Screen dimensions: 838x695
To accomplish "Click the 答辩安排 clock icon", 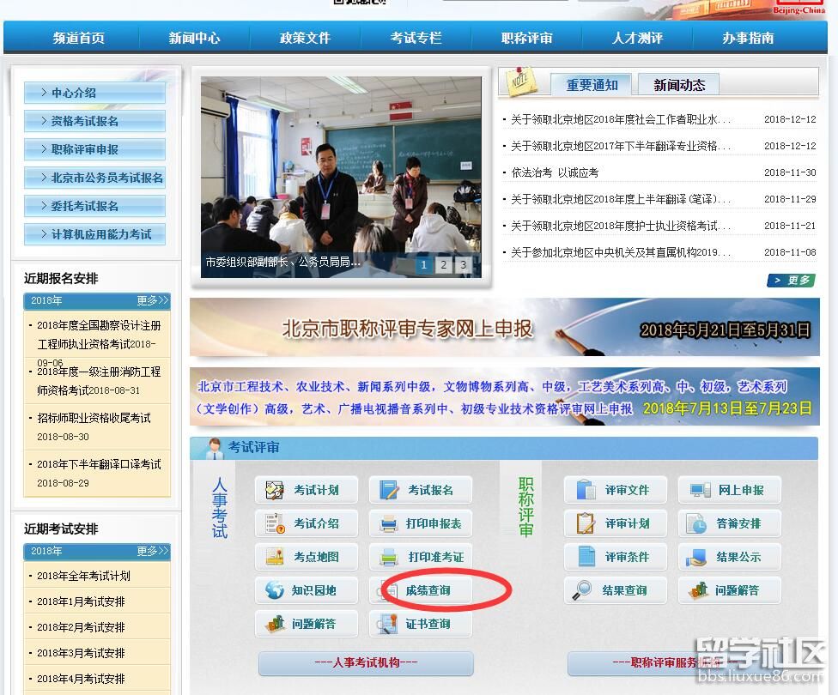I will 697,523.
